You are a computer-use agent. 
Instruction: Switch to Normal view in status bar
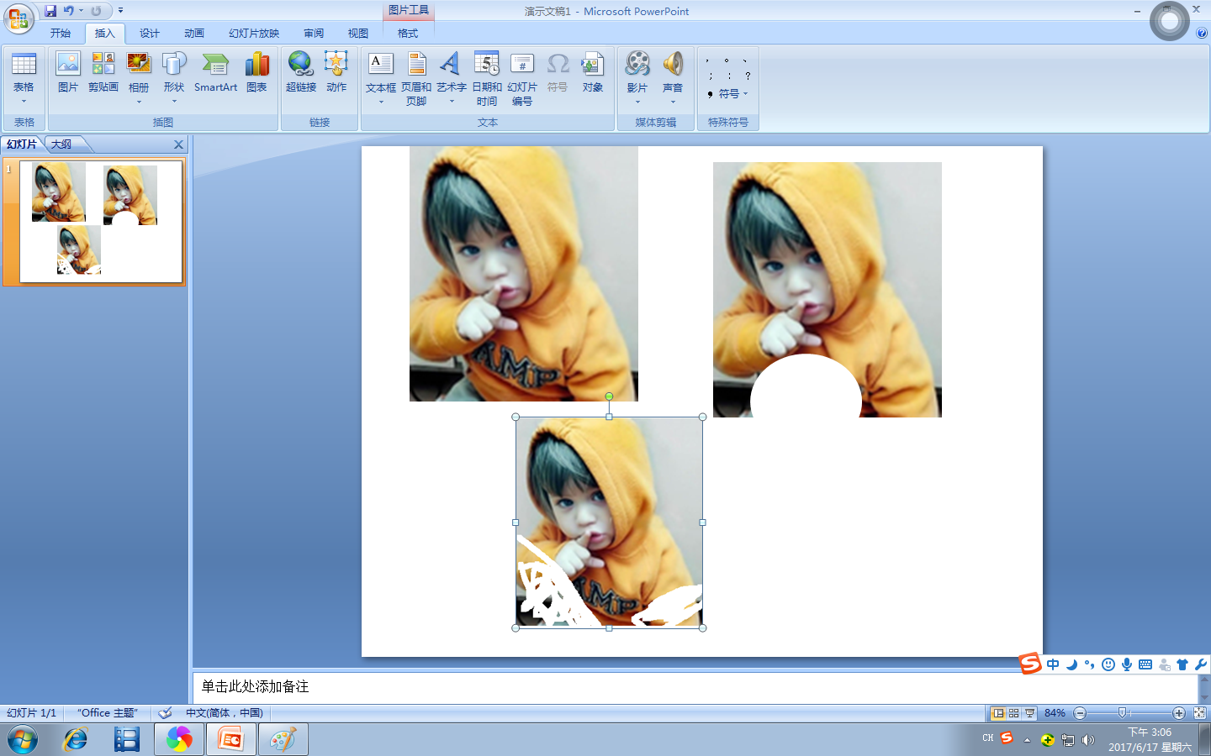tap(998, 713)
